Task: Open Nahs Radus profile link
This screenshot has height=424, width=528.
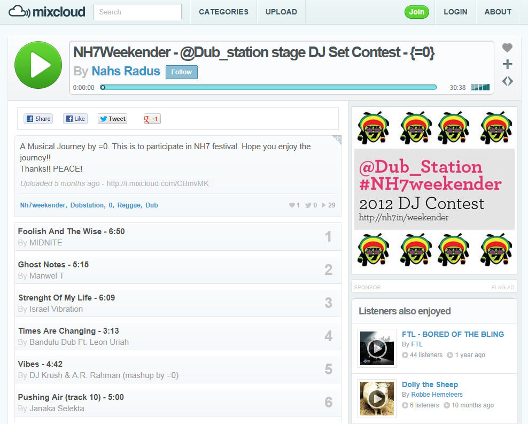Action: (126, 71)
